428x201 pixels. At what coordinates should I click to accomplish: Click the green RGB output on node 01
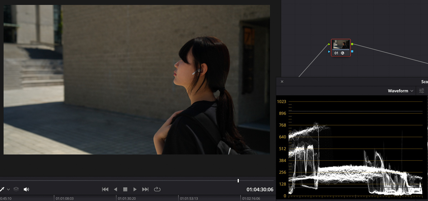coord(352,44)
